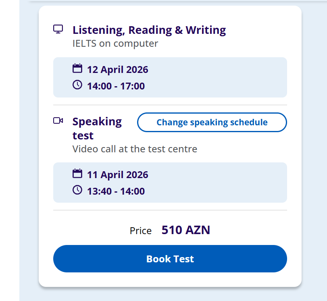Click the clock icon beside 13:40 - 14:00

[77, 190]
